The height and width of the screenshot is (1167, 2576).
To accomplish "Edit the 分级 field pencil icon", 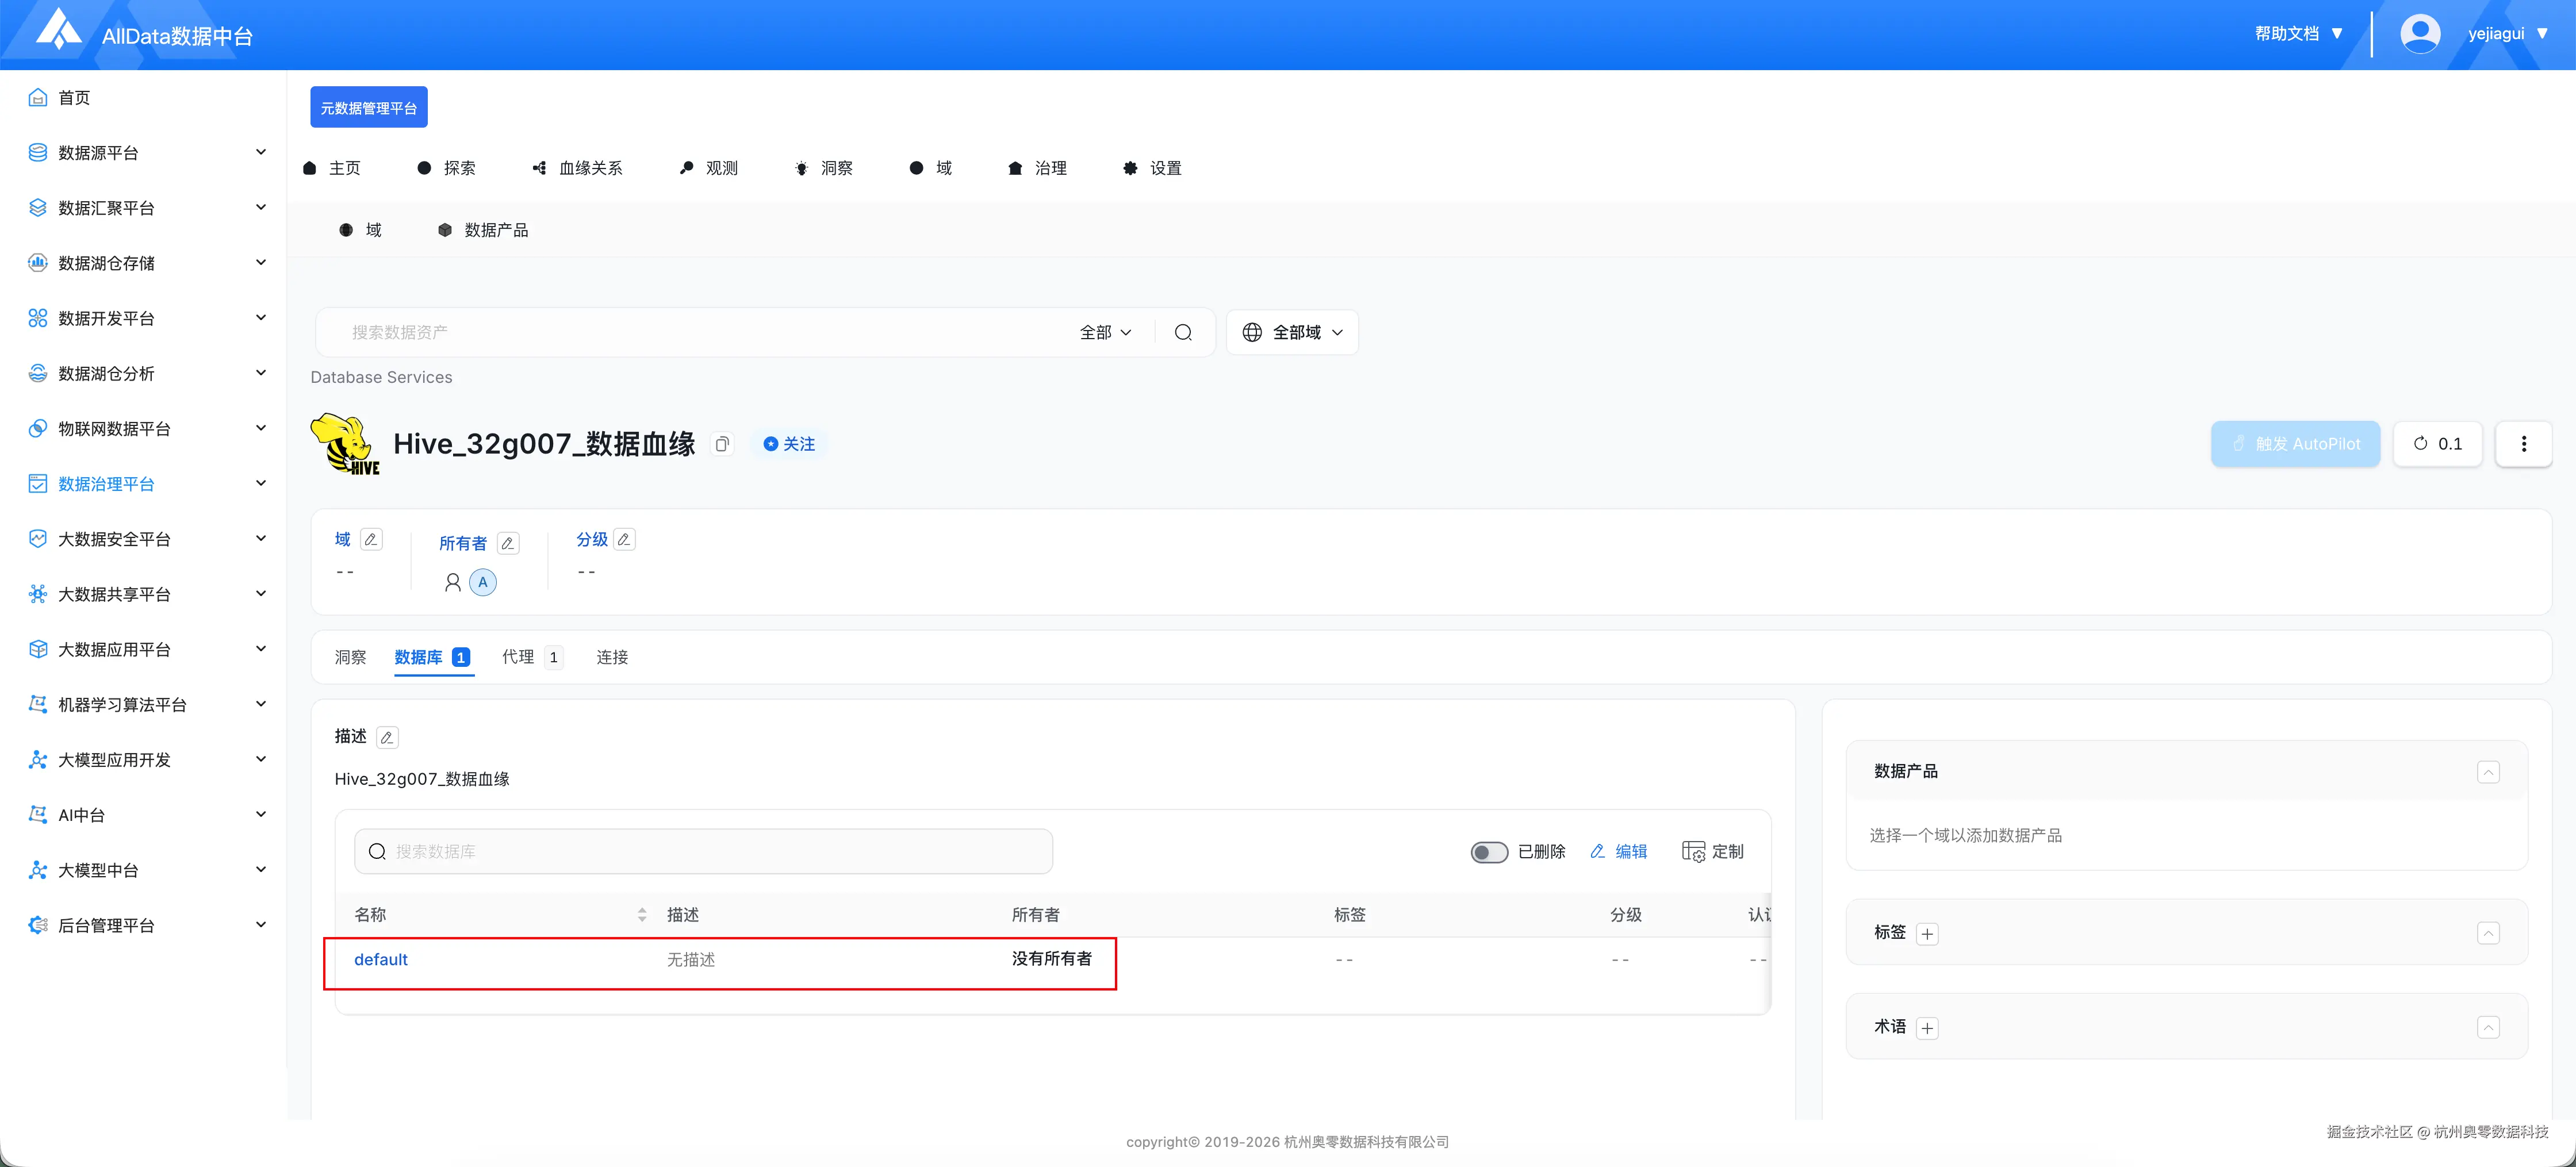I will (624, 539).
